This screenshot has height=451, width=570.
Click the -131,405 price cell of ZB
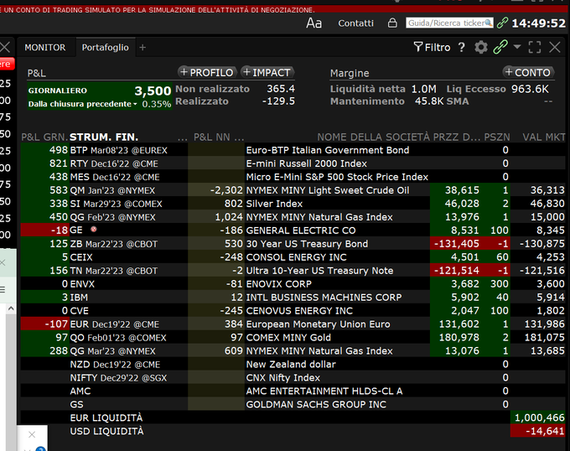coord(459,244)
